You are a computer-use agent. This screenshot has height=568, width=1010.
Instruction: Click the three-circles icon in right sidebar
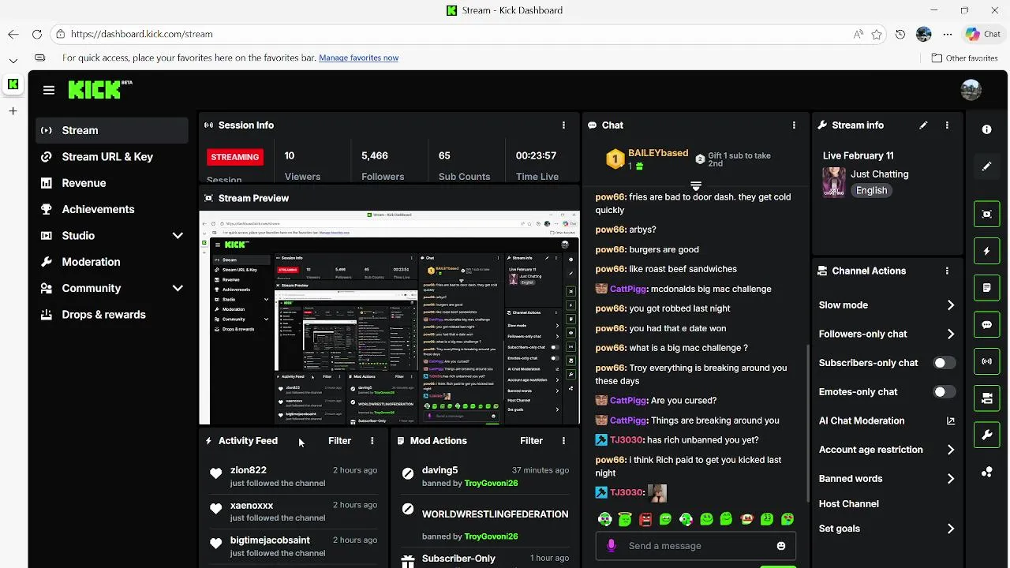point(986,472)
